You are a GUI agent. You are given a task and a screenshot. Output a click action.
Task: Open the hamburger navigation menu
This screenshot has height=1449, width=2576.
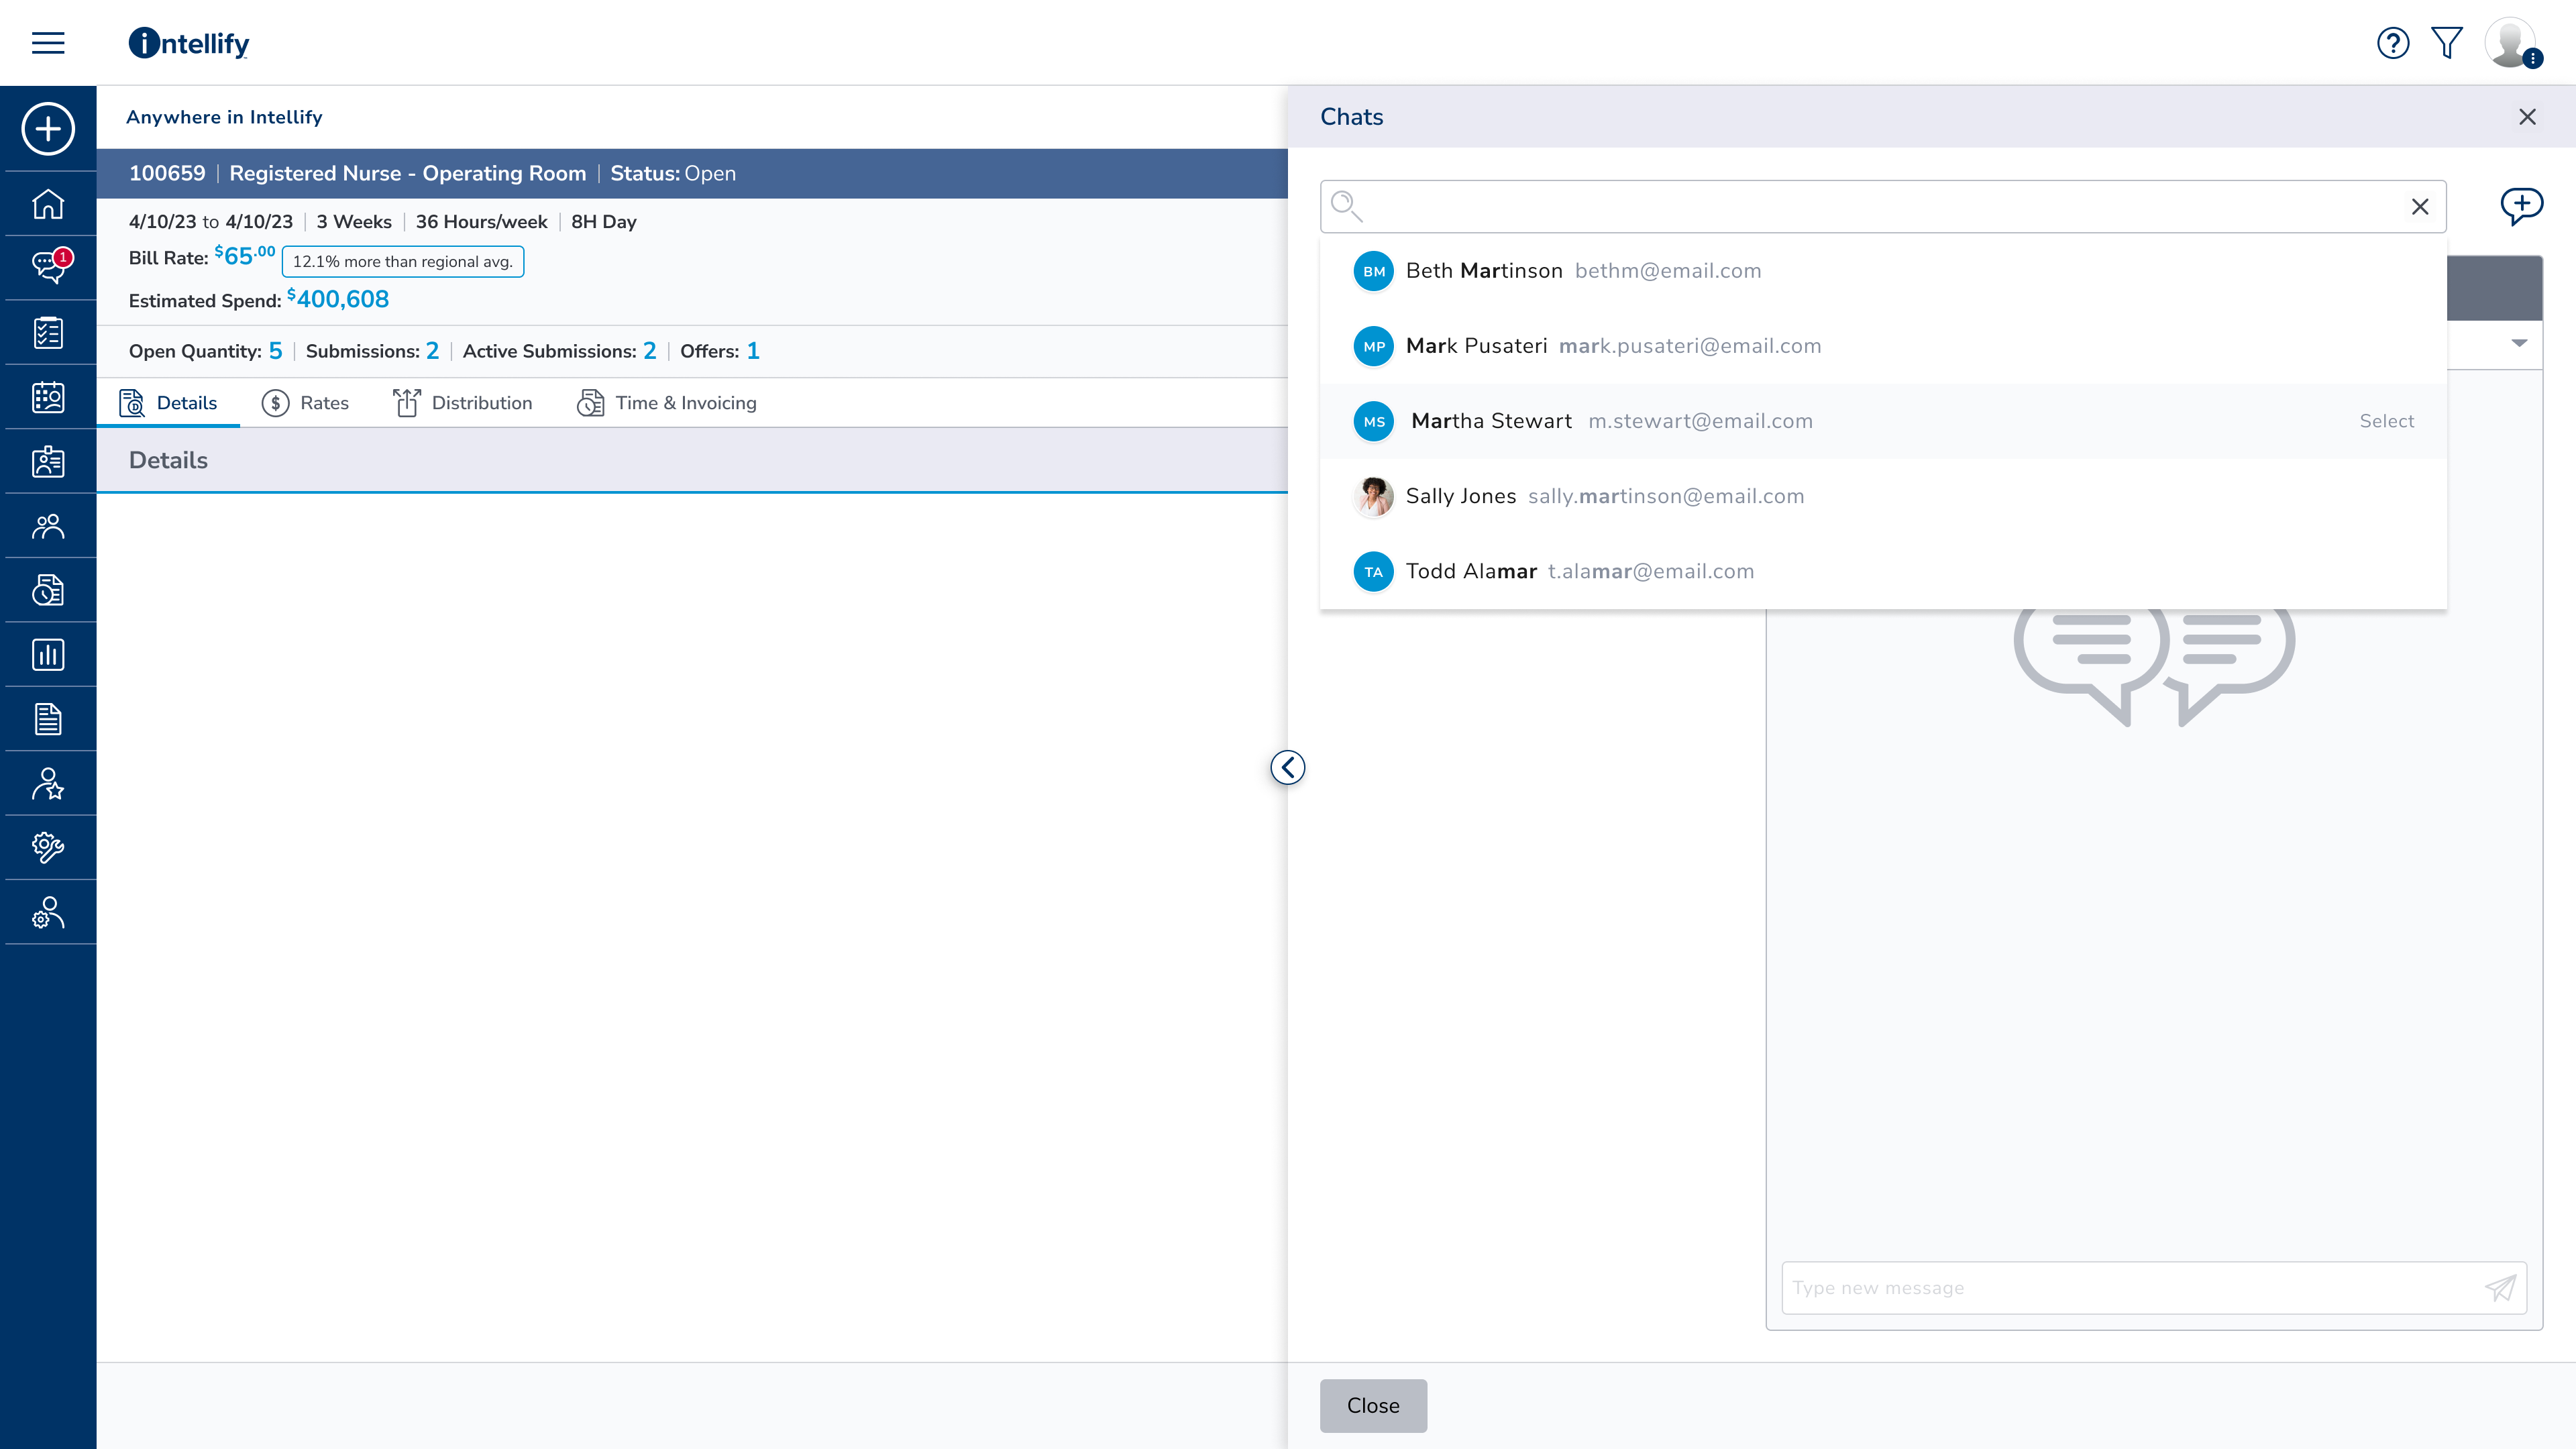pos(47,42)
